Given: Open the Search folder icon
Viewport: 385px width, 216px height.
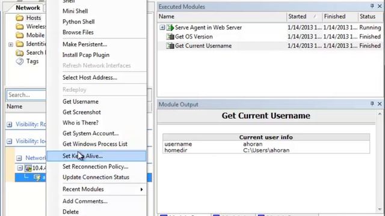Looking at the screenshot, I should (19, 53).
